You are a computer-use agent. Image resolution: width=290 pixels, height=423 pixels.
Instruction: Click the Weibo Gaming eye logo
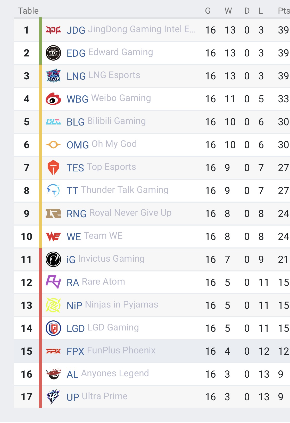[53, 99]
